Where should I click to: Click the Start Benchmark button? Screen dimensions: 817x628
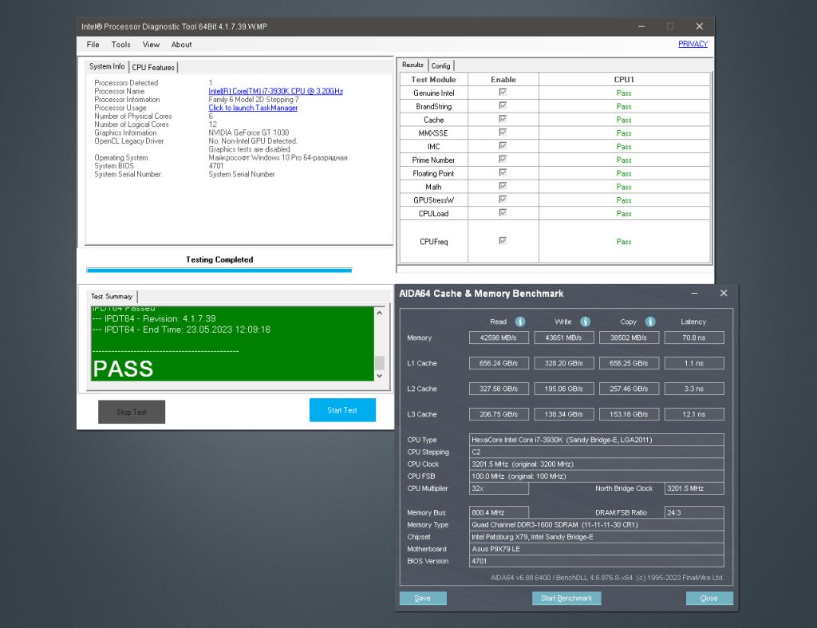(566, 598)
